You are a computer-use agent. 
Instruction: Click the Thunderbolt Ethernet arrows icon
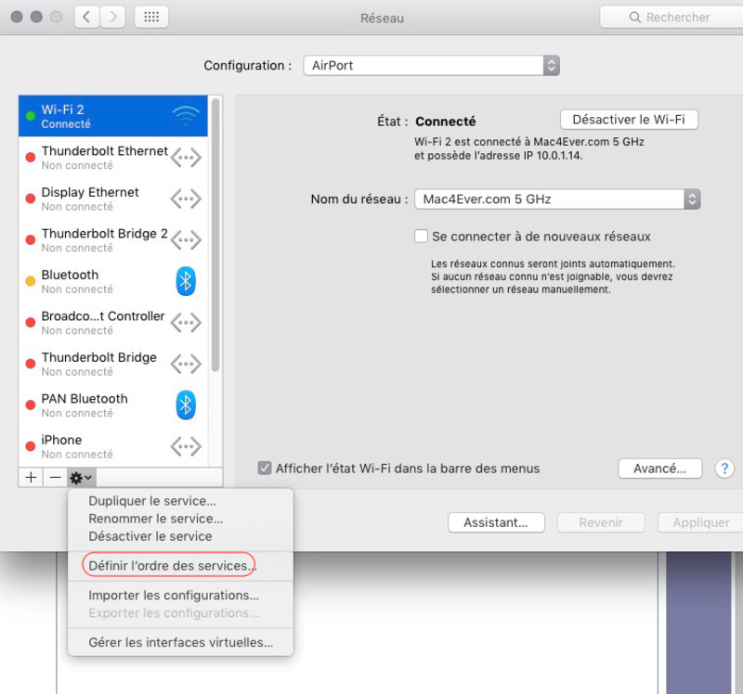[x=186, y=158]
